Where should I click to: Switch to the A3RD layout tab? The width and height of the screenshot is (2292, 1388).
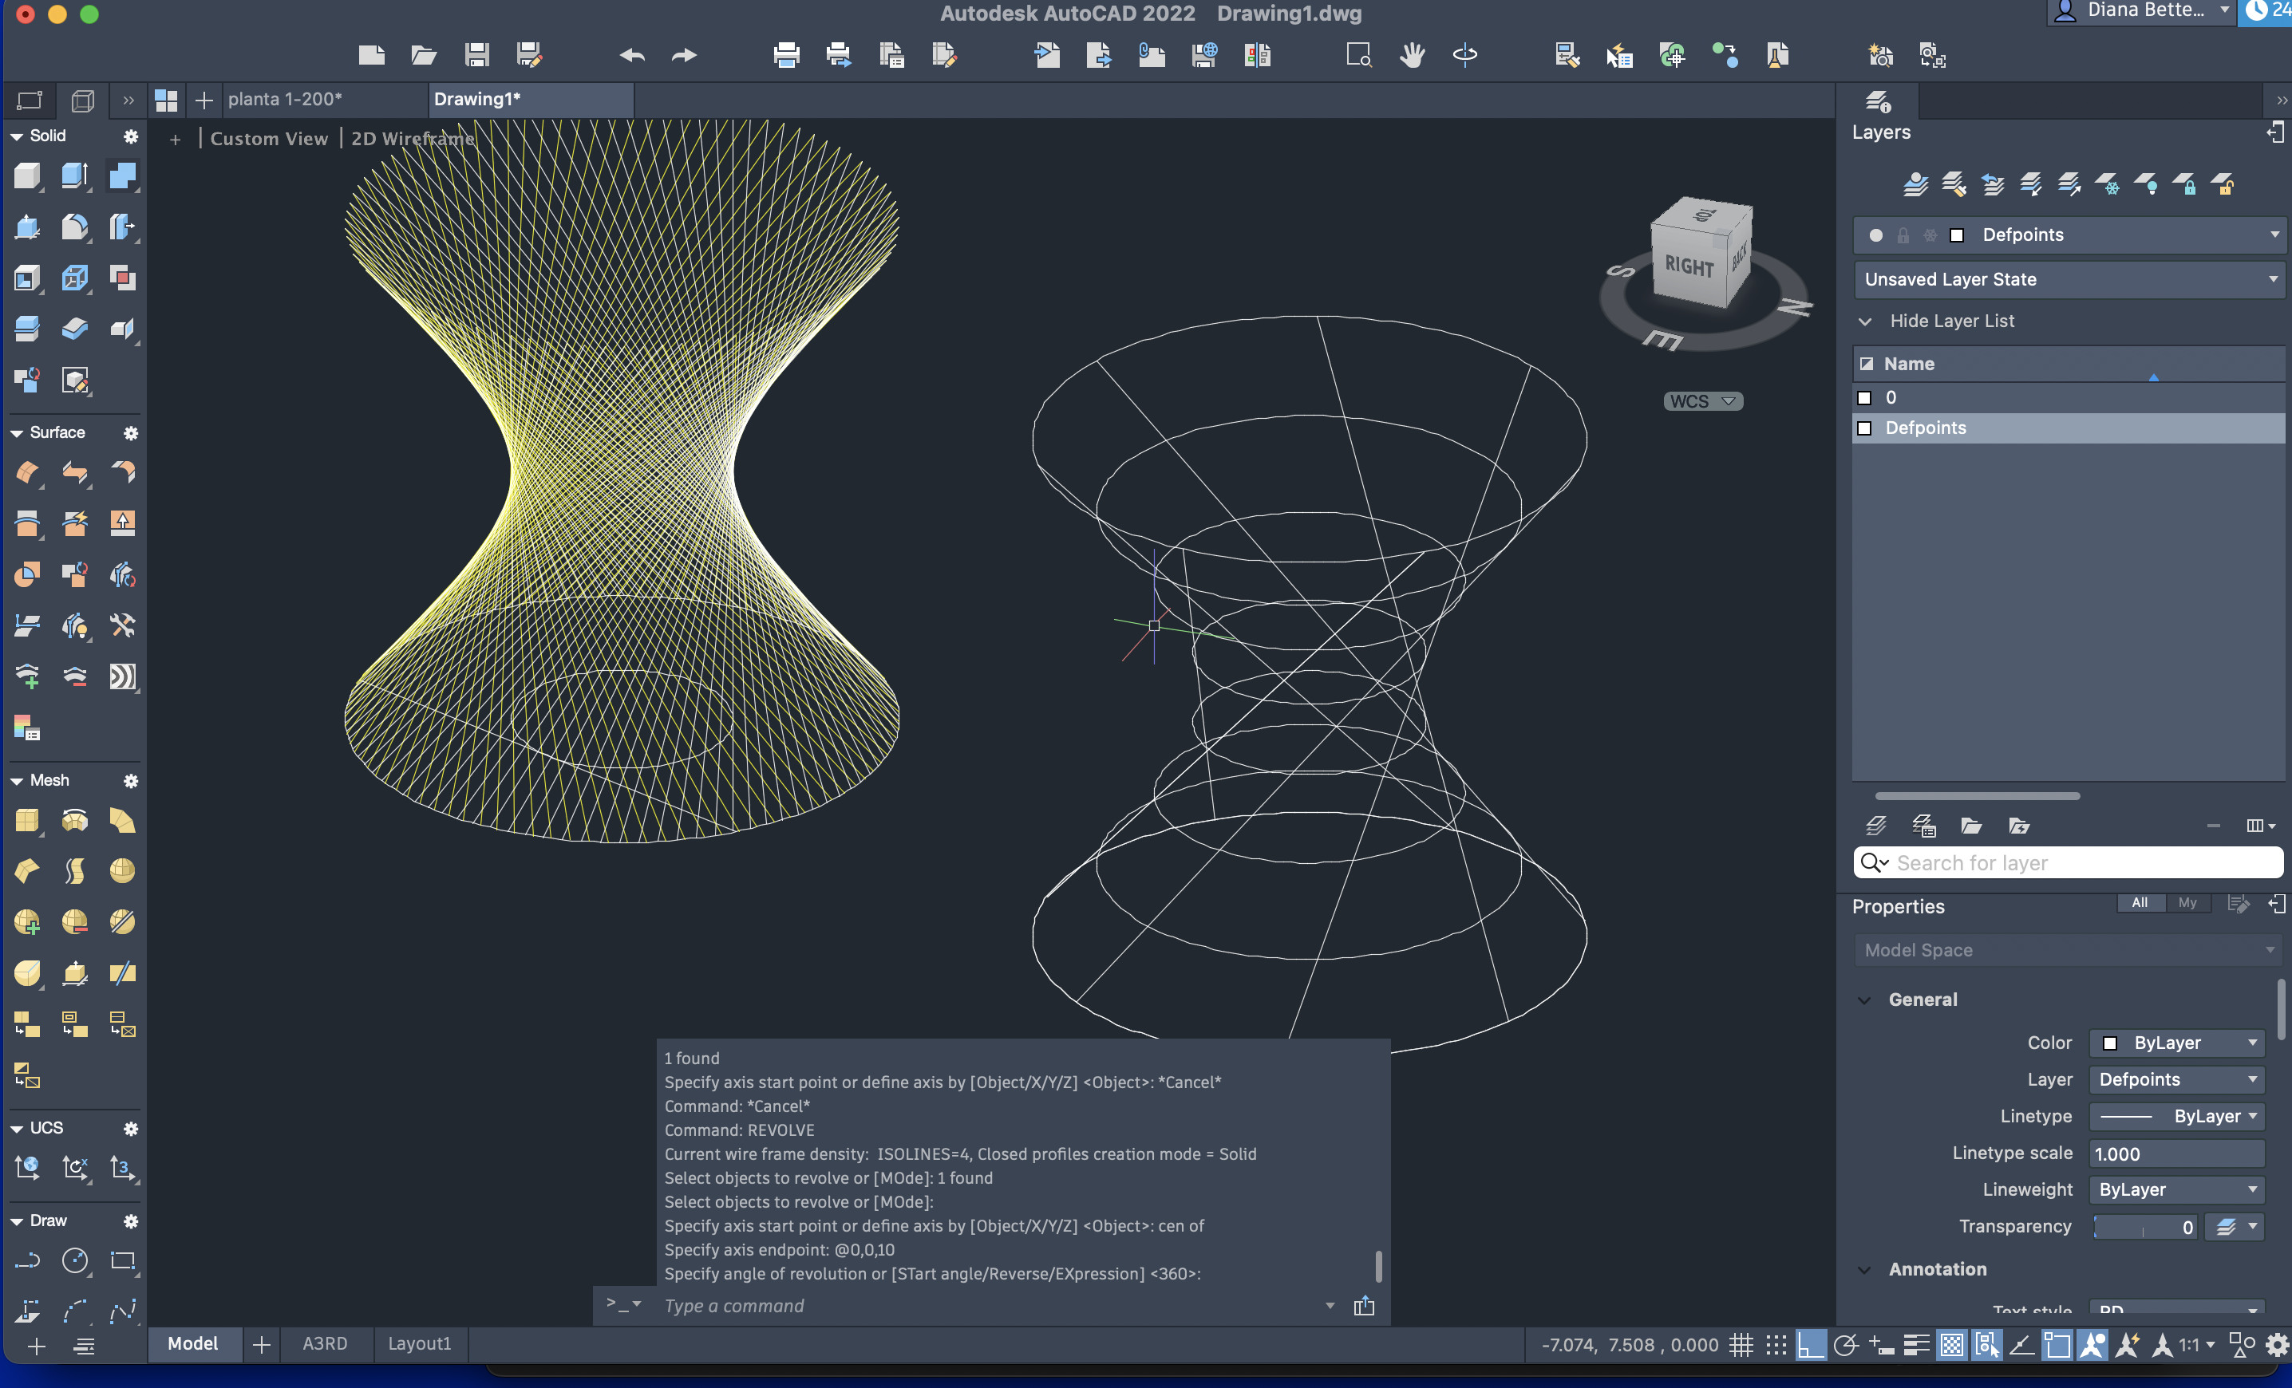pyautogui.click(x=325, y=1343)
